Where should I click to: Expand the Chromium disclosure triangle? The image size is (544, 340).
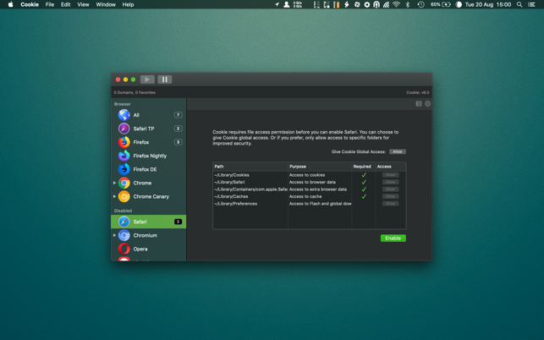[115, 235]
